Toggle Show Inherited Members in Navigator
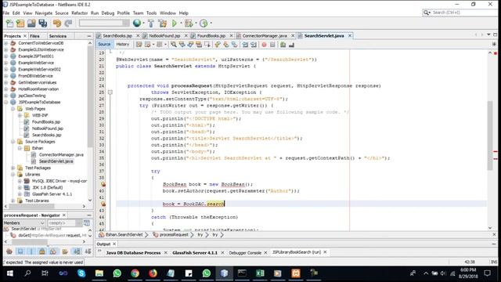 9,251
